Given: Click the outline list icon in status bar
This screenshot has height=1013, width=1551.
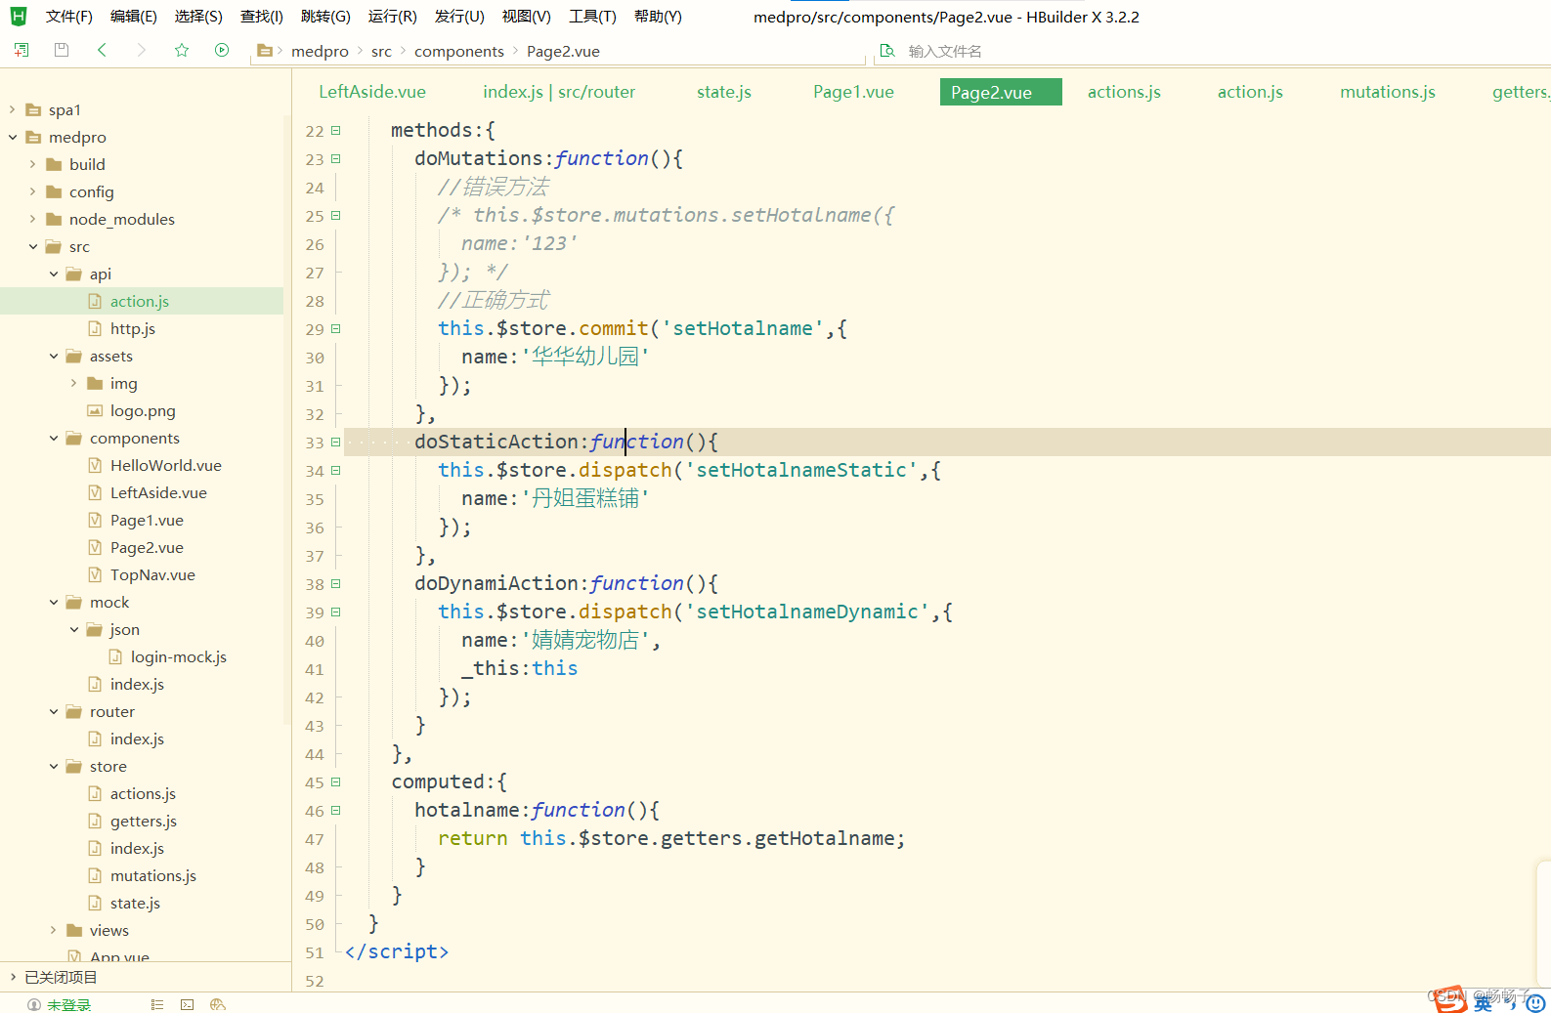Looking at the screenshot, I should click(x=157, y=1004).
